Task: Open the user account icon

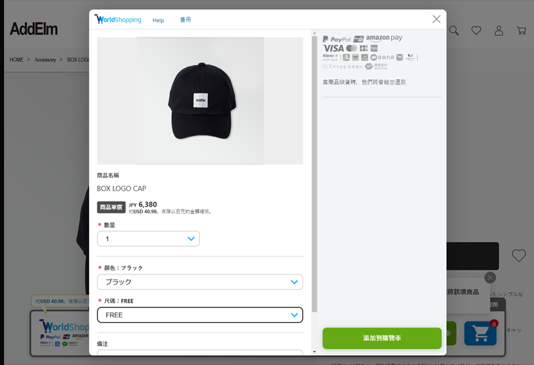Action: pyautogui.click(x=499, y=31)
